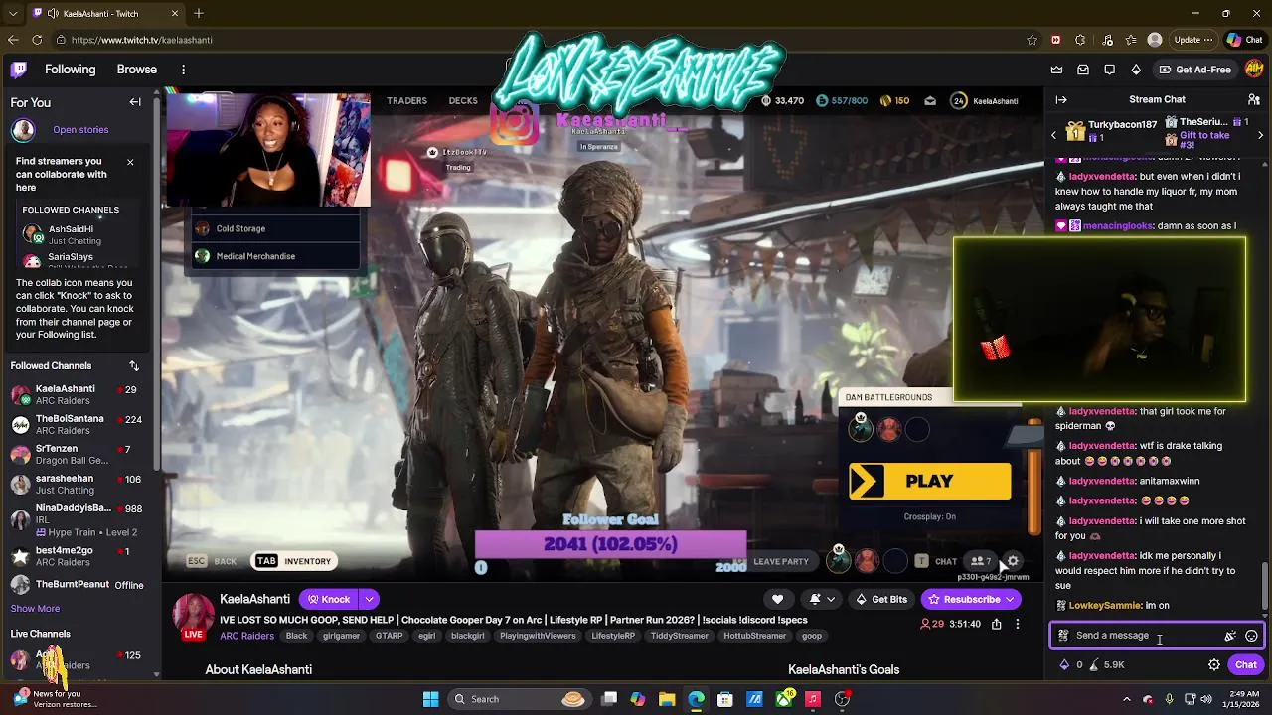Open the Twitch notifications inbox icon
Screen dimensions: 1272x715
click(x=1083, y=70)
